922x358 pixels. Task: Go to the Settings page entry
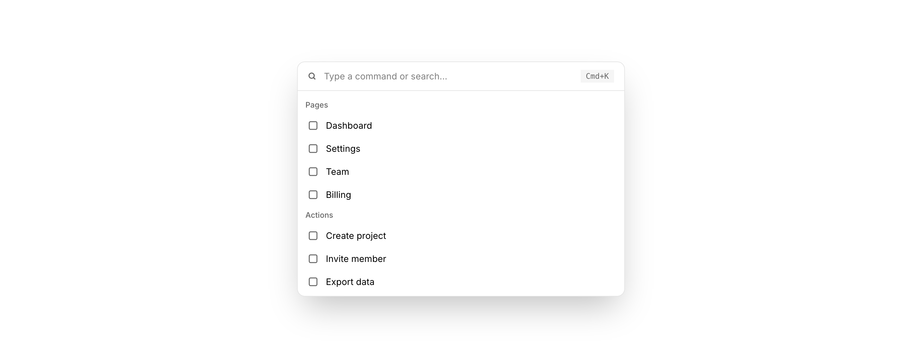[x=343, y=149]
